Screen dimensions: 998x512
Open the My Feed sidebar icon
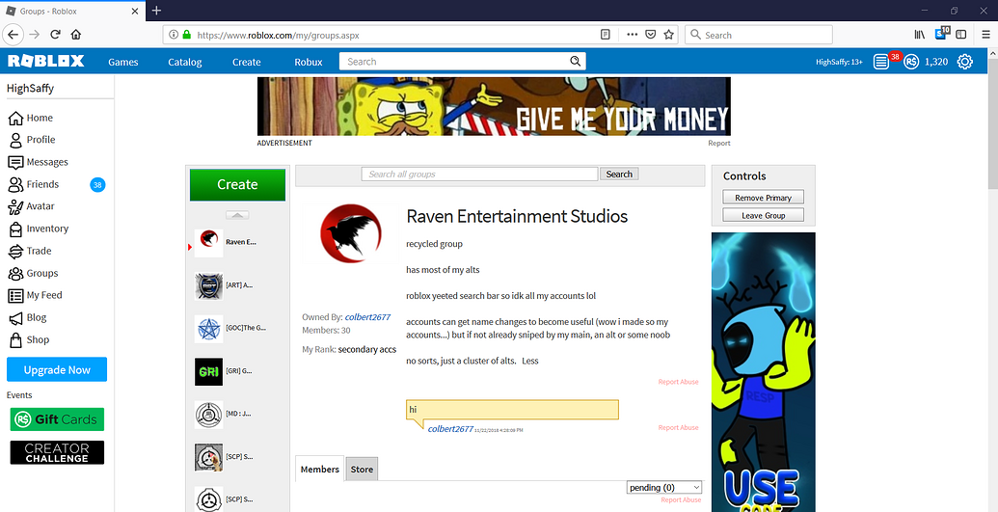(x=16, y=295)
